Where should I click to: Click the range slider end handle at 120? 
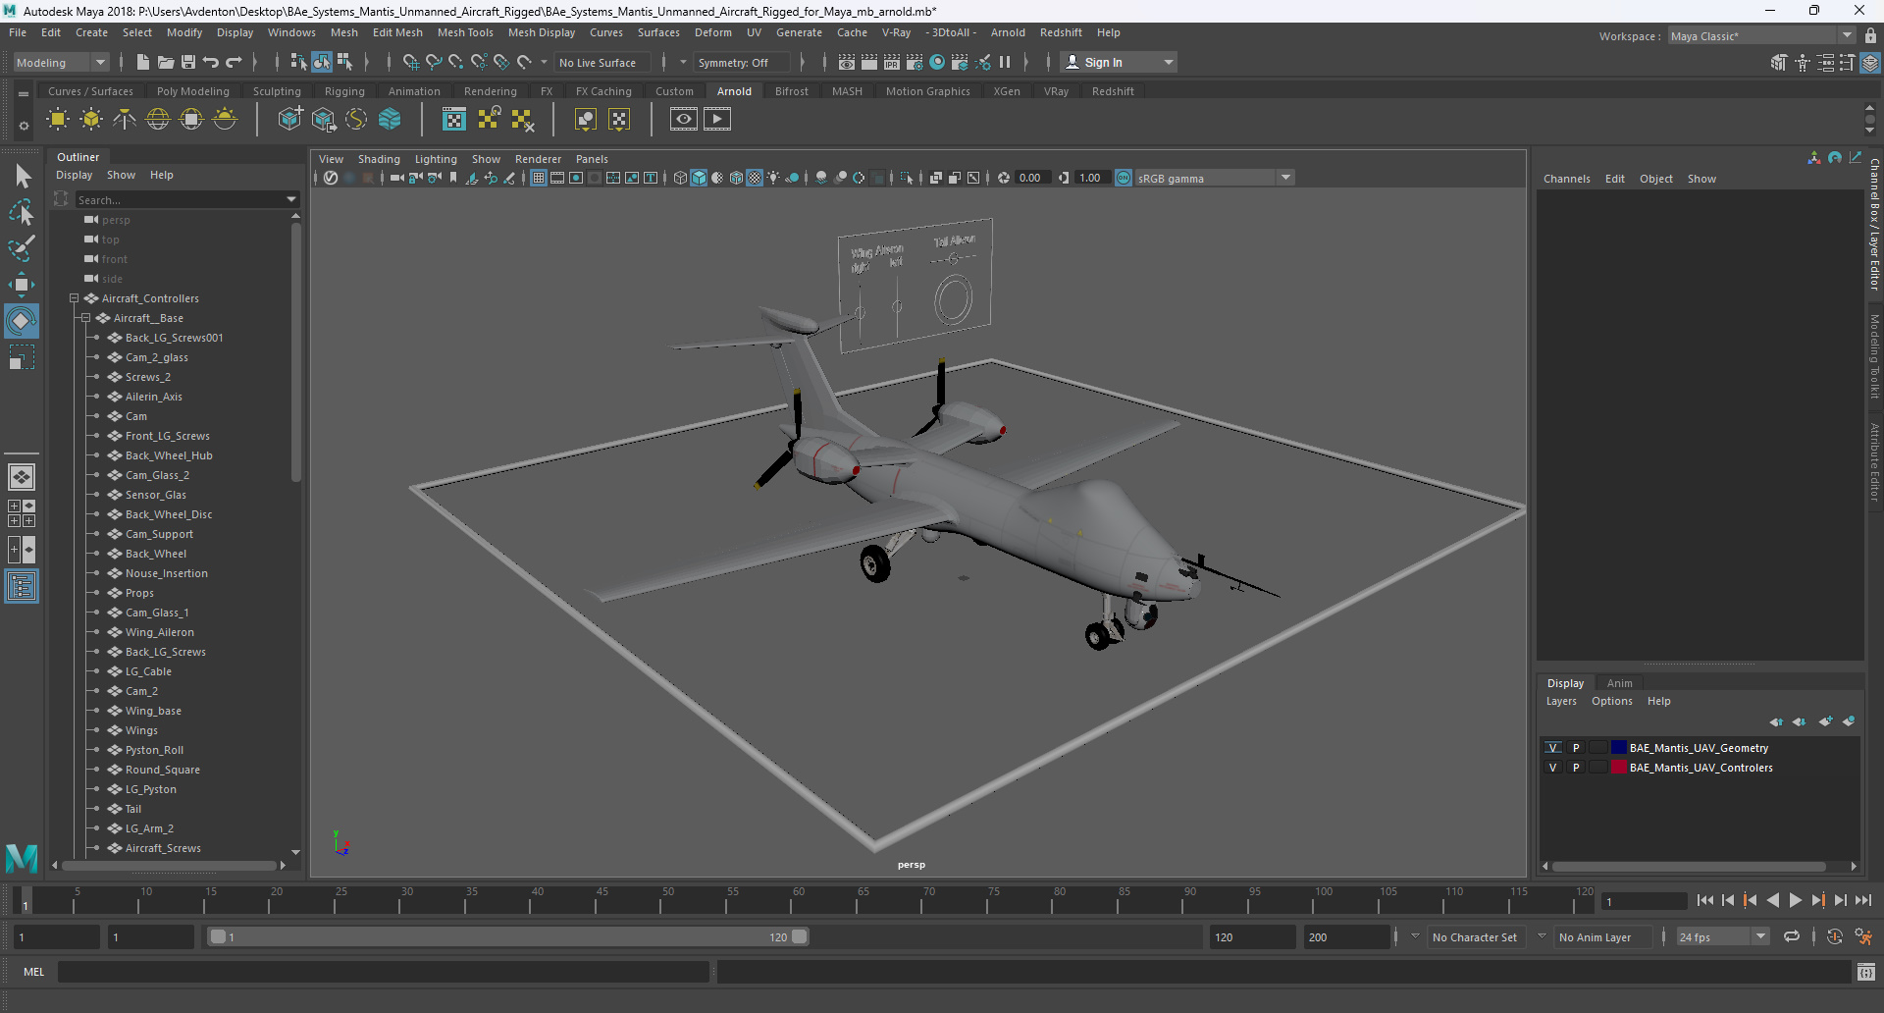[x=800, y=937]
